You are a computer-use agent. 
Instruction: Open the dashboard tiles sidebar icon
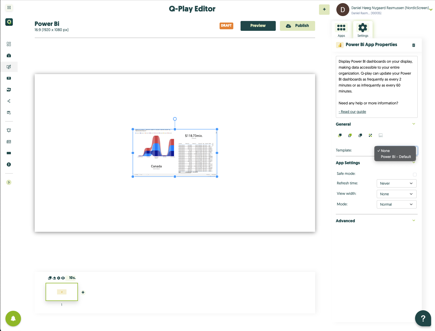pyautogui.click(x=9, y=44)
